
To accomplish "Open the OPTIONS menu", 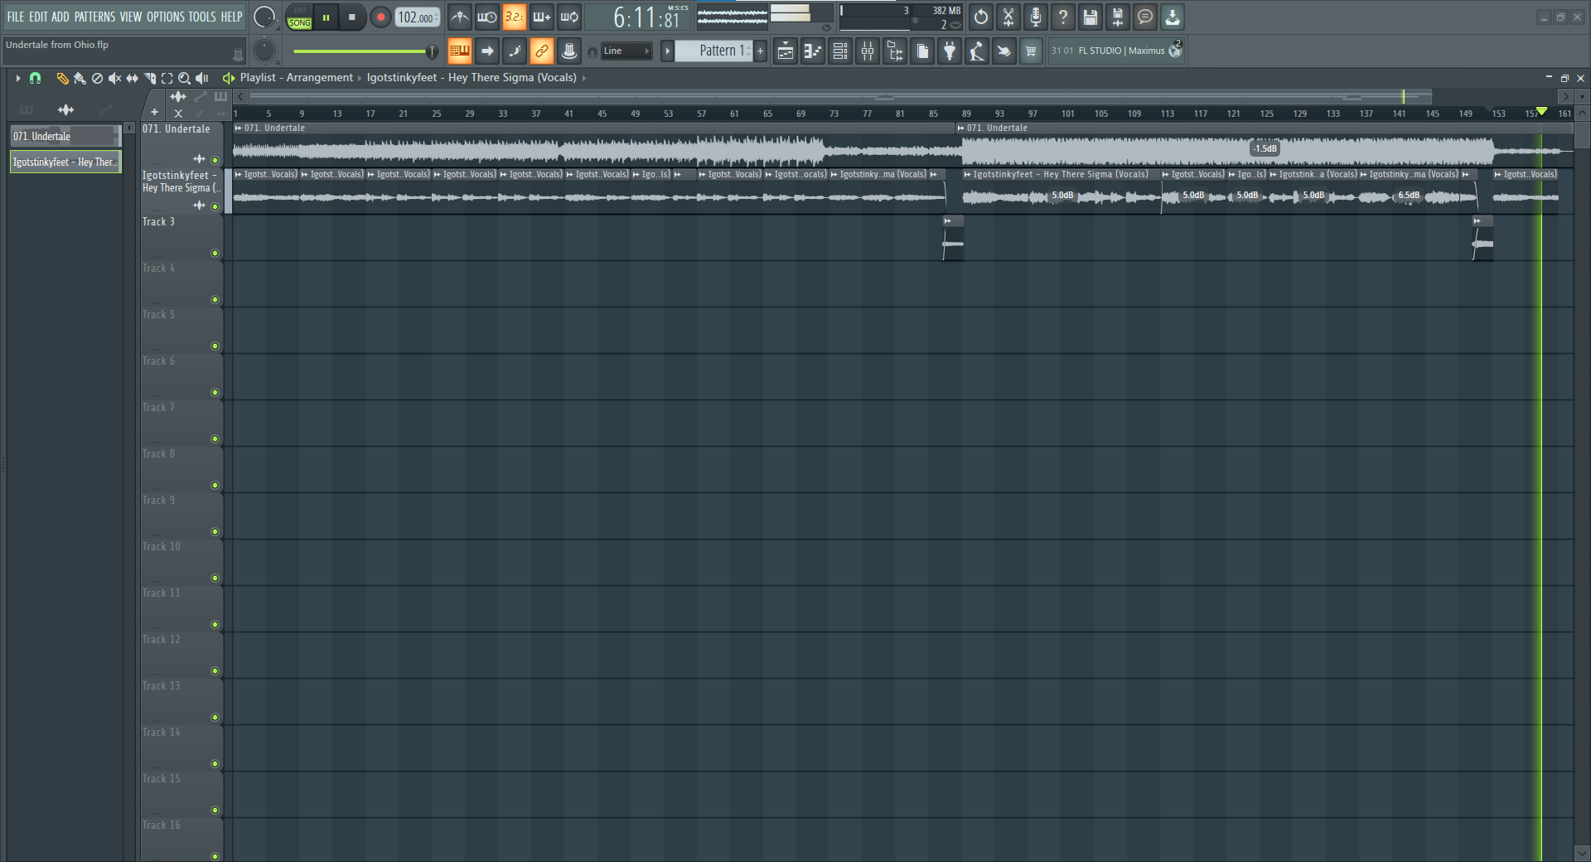I will click(x=166, y=17).
